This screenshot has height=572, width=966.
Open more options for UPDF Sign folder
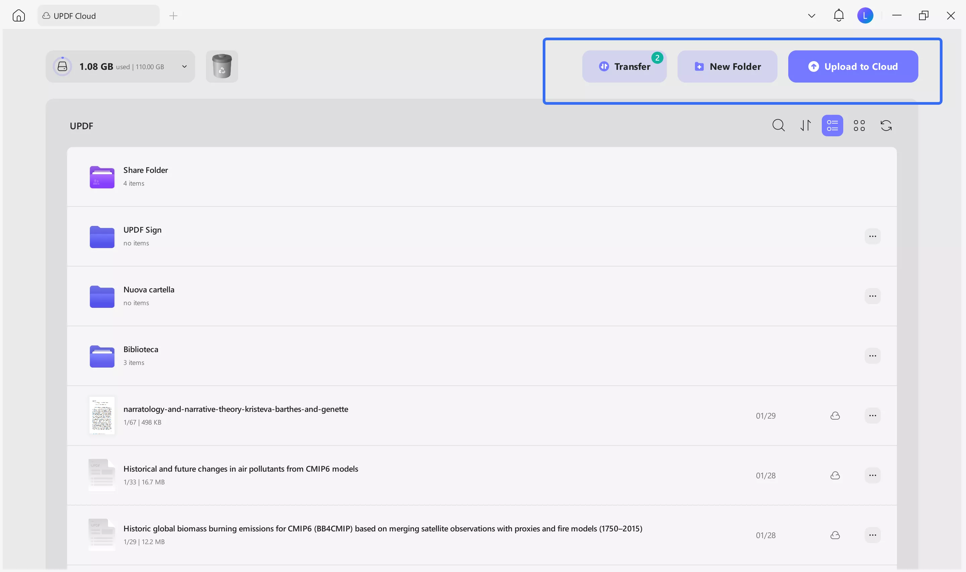point(872,236)
